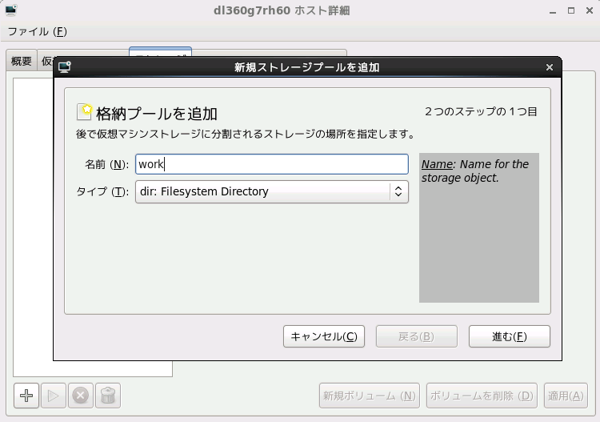
Task: Click the Name help link in side panel
Action: point(437,164)
